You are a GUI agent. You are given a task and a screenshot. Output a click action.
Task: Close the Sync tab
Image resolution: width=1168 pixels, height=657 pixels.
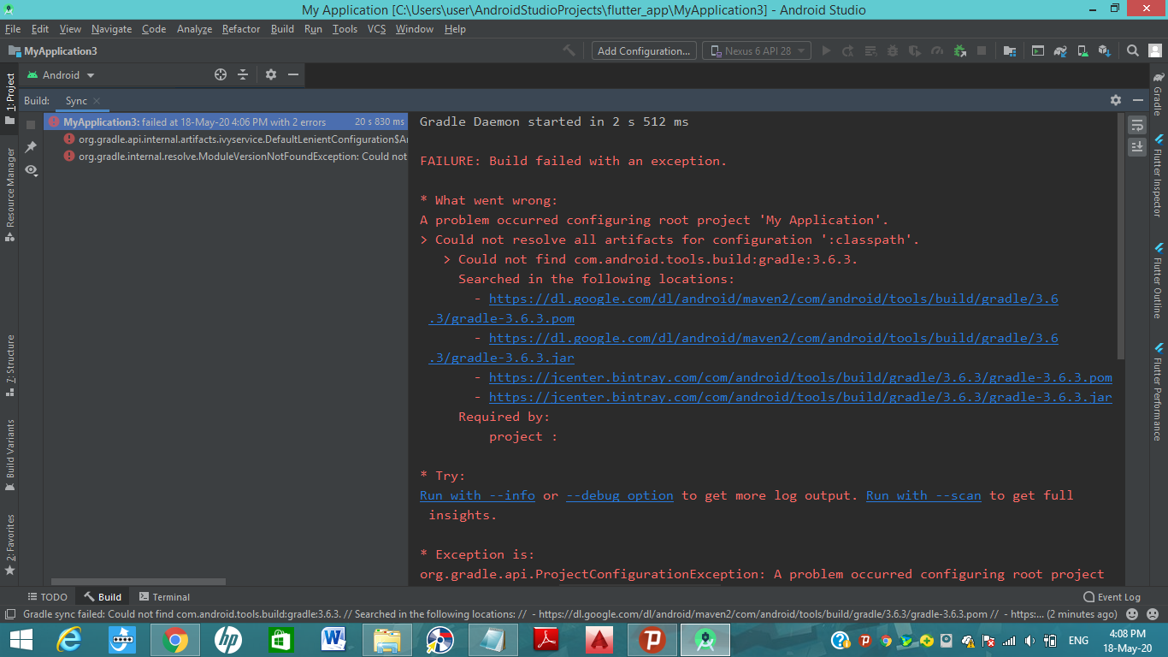(97, 101)
